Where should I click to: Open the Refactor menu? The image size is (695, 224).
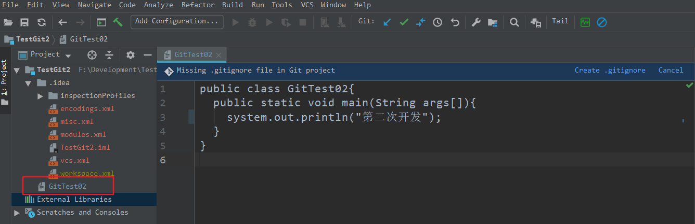point(198,5)
